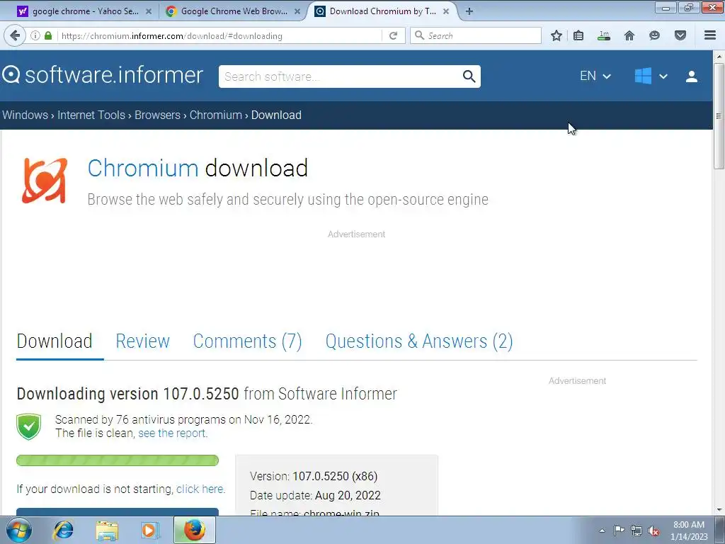Viewport: 725px width, 544px height.
Task: Click the page vertical scrollbar thumb
Action: [x=719, y=115]
